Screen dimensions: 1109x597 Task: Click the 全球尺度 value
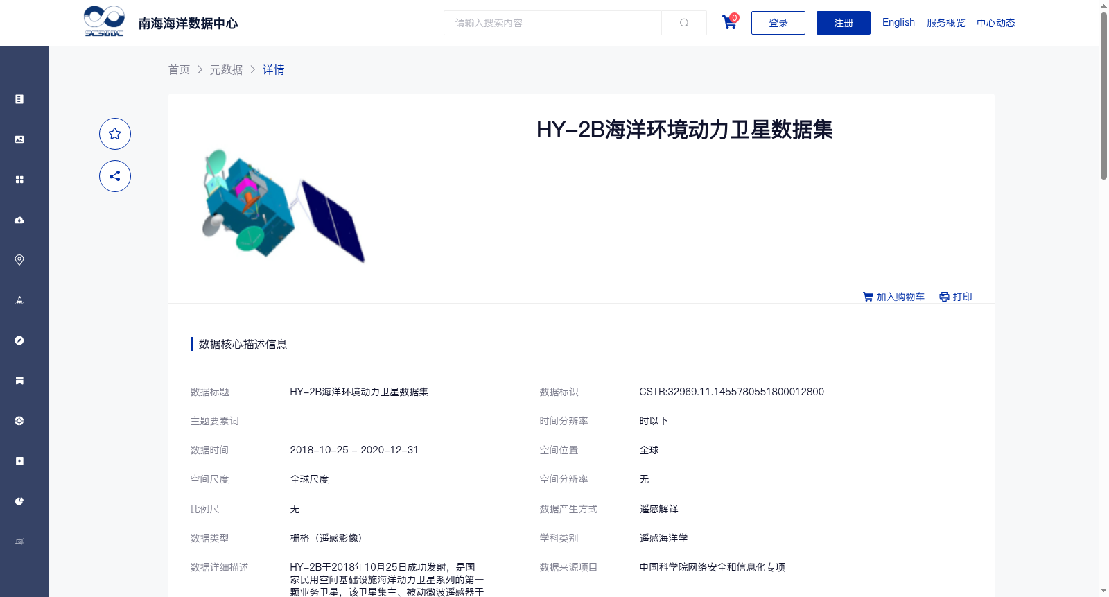tap(309, 479)
